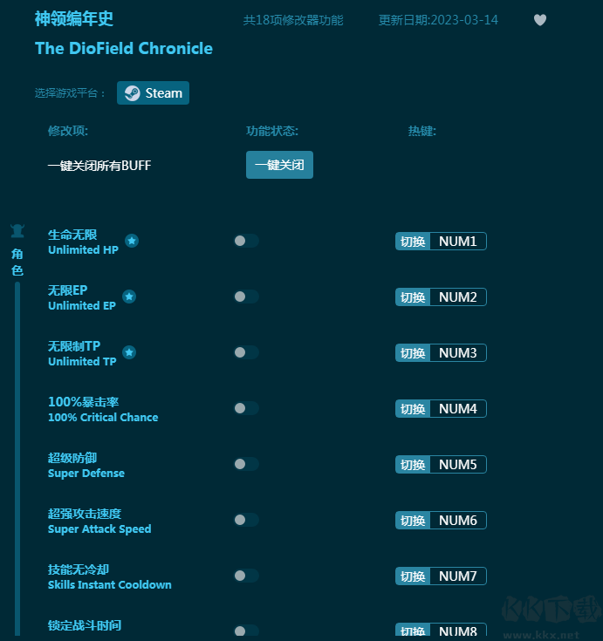Click the NUM1 hotkey switch button
This screenshot has width=603, height=641.
[x=413, y=242]
